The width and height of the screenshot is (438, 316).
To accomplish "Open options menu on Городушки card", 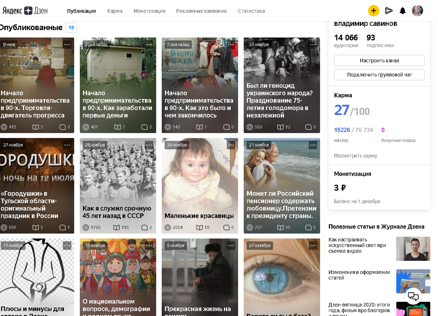I will (67, 145).
